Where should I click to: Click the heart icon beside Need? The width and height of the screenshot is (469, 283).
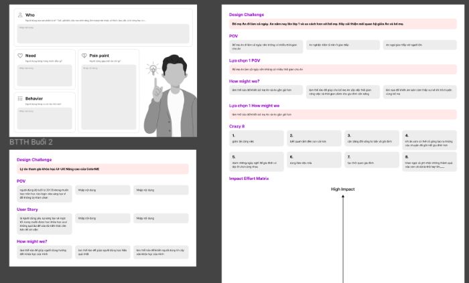(20, 56)
